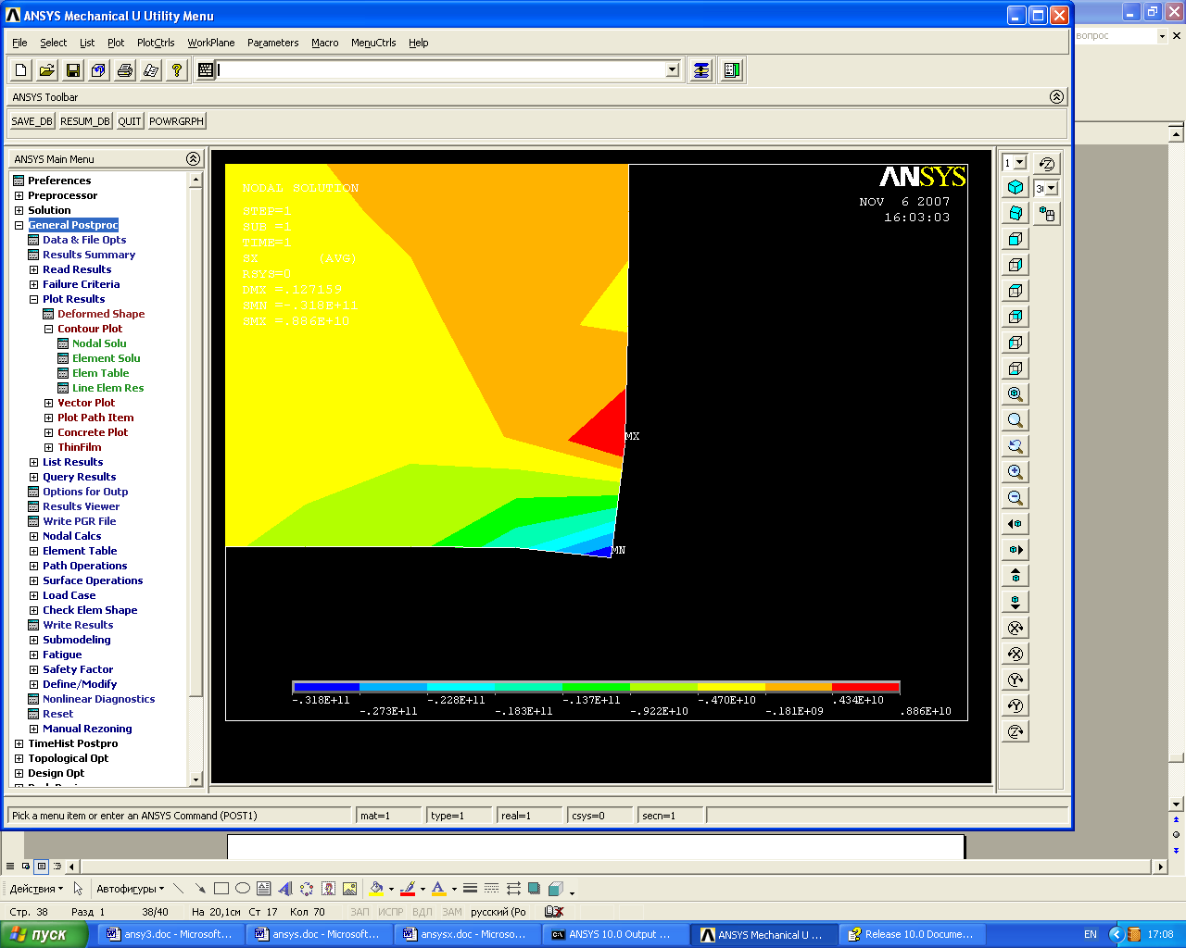Collapse the ANSYS Main Menu panel chevron
1186x948 pixels.
coord(193,158)
